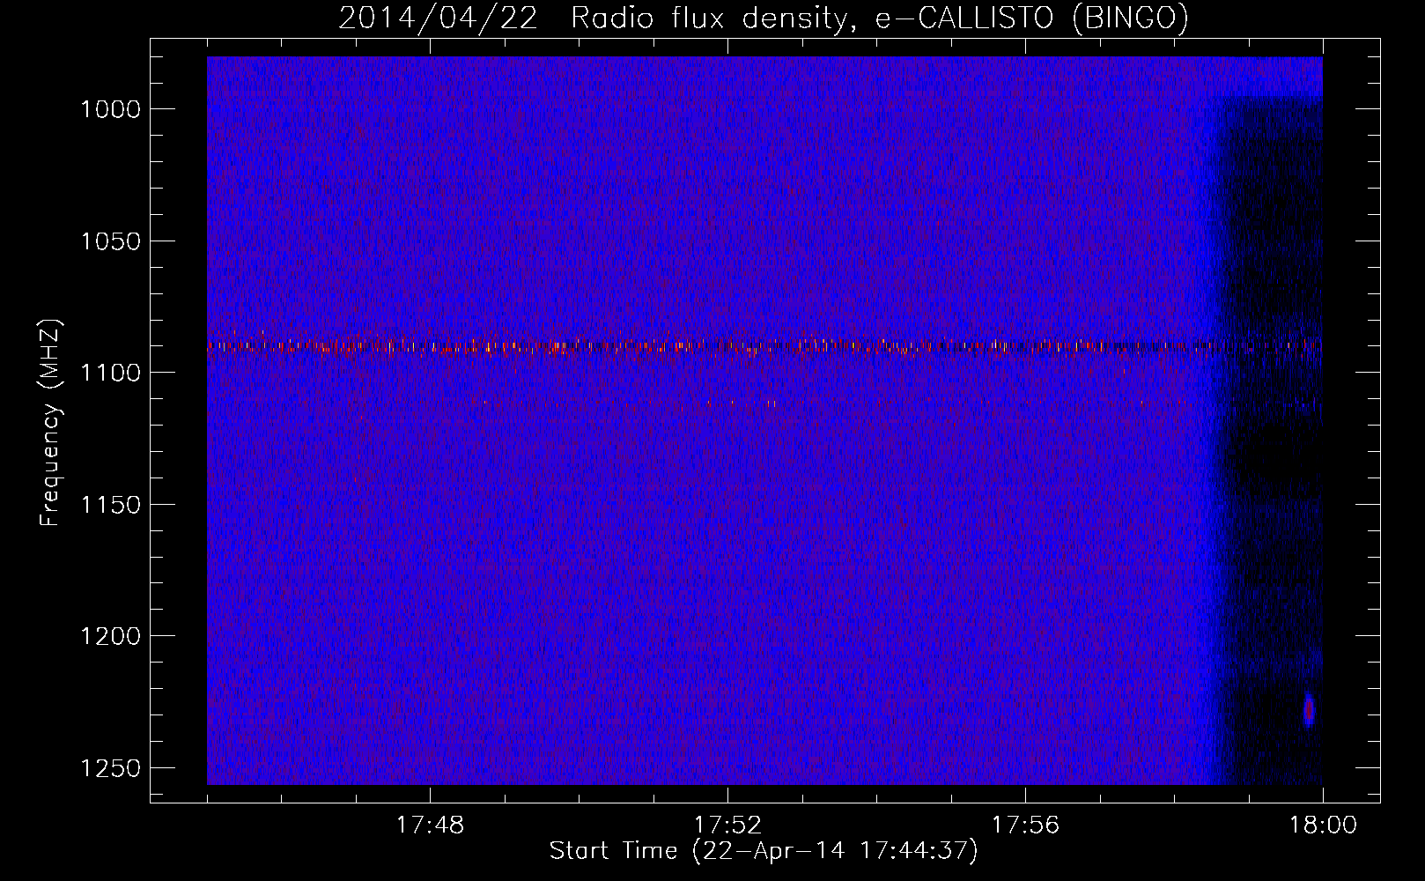Click the 17:52 time tick label
1425x881 pixels.
tap(727, 825)
